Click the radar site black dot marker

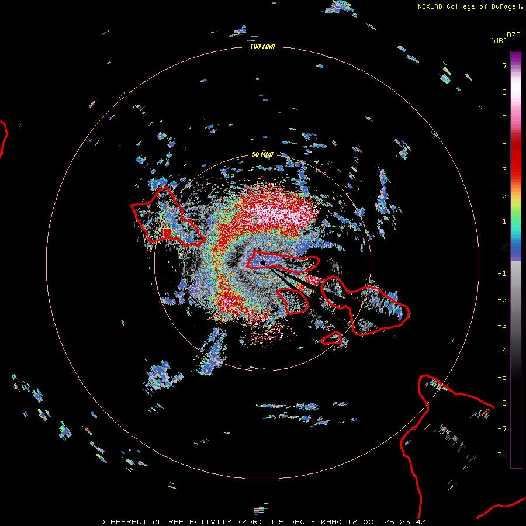click(x=262, y=263)
